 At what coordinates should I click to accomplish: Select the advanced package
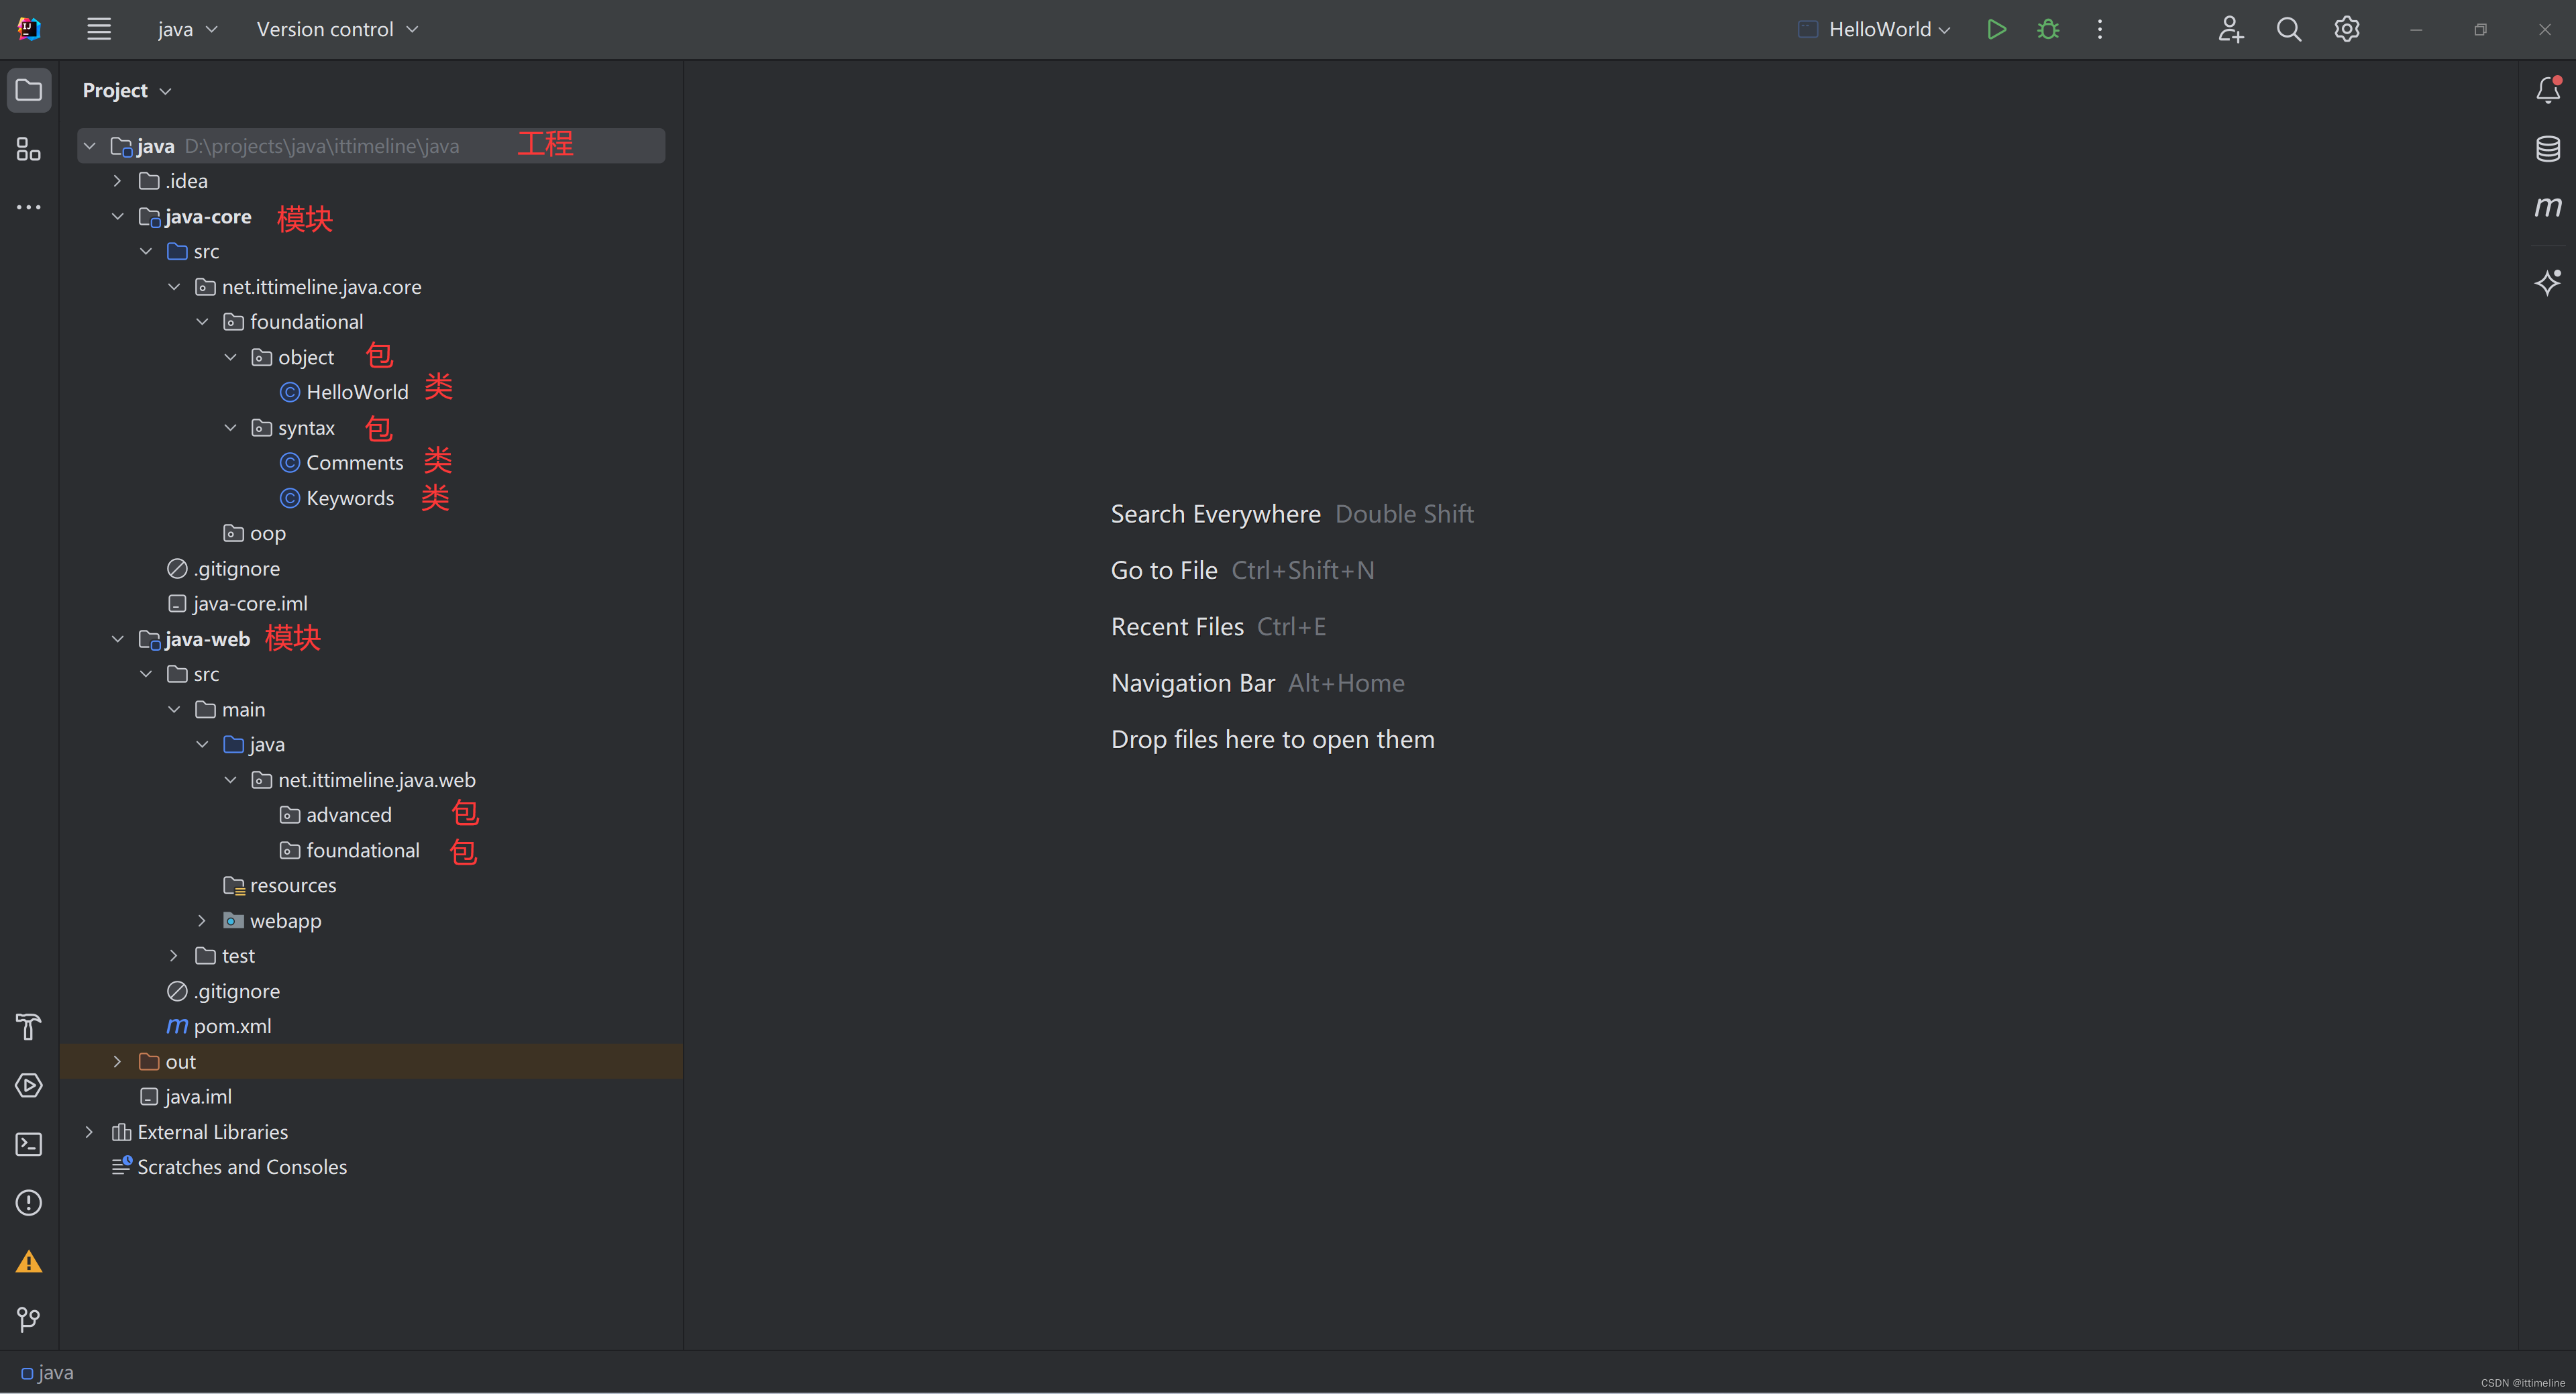(x=336, y=815)
